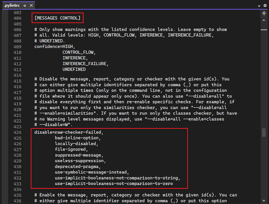Click line number 433 in the gutter
This screenshot has width=269, height=204.
click(17, 183)
